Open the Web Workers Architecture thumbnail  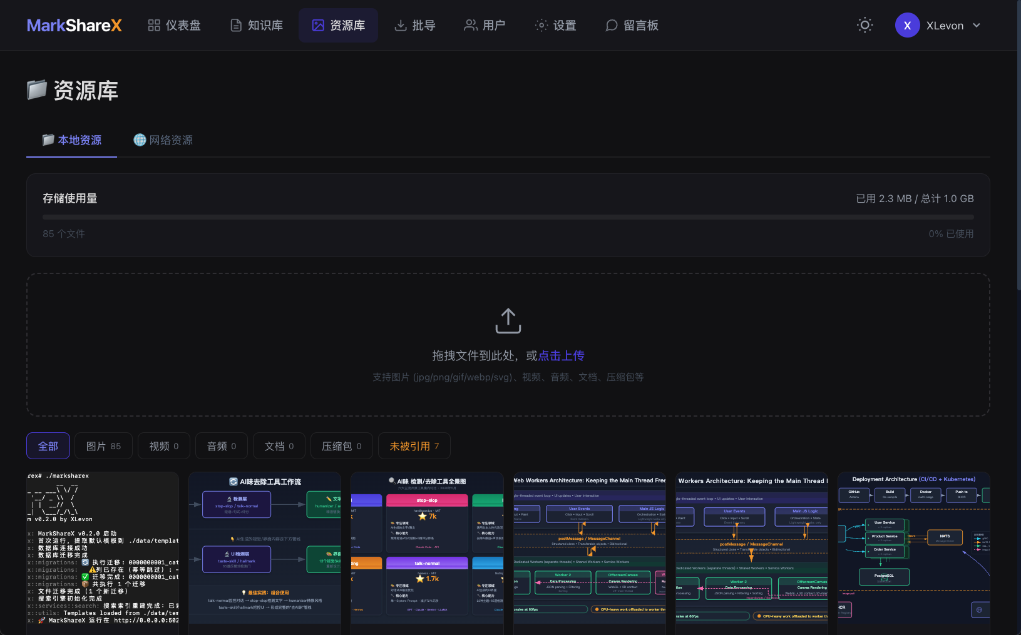tap(589, 554)
